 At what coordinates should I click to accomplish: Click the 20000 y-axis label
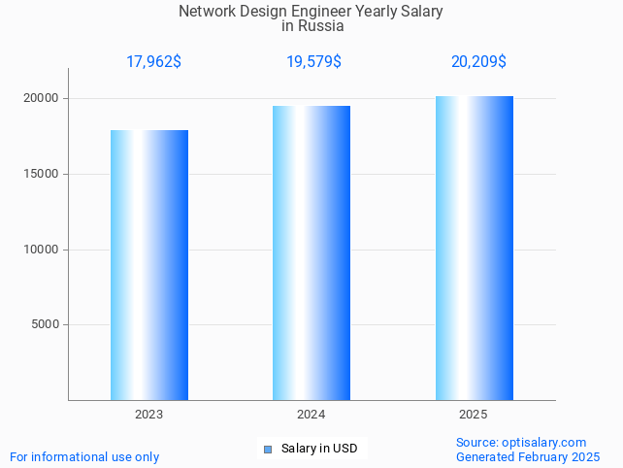tap(41, 98)
